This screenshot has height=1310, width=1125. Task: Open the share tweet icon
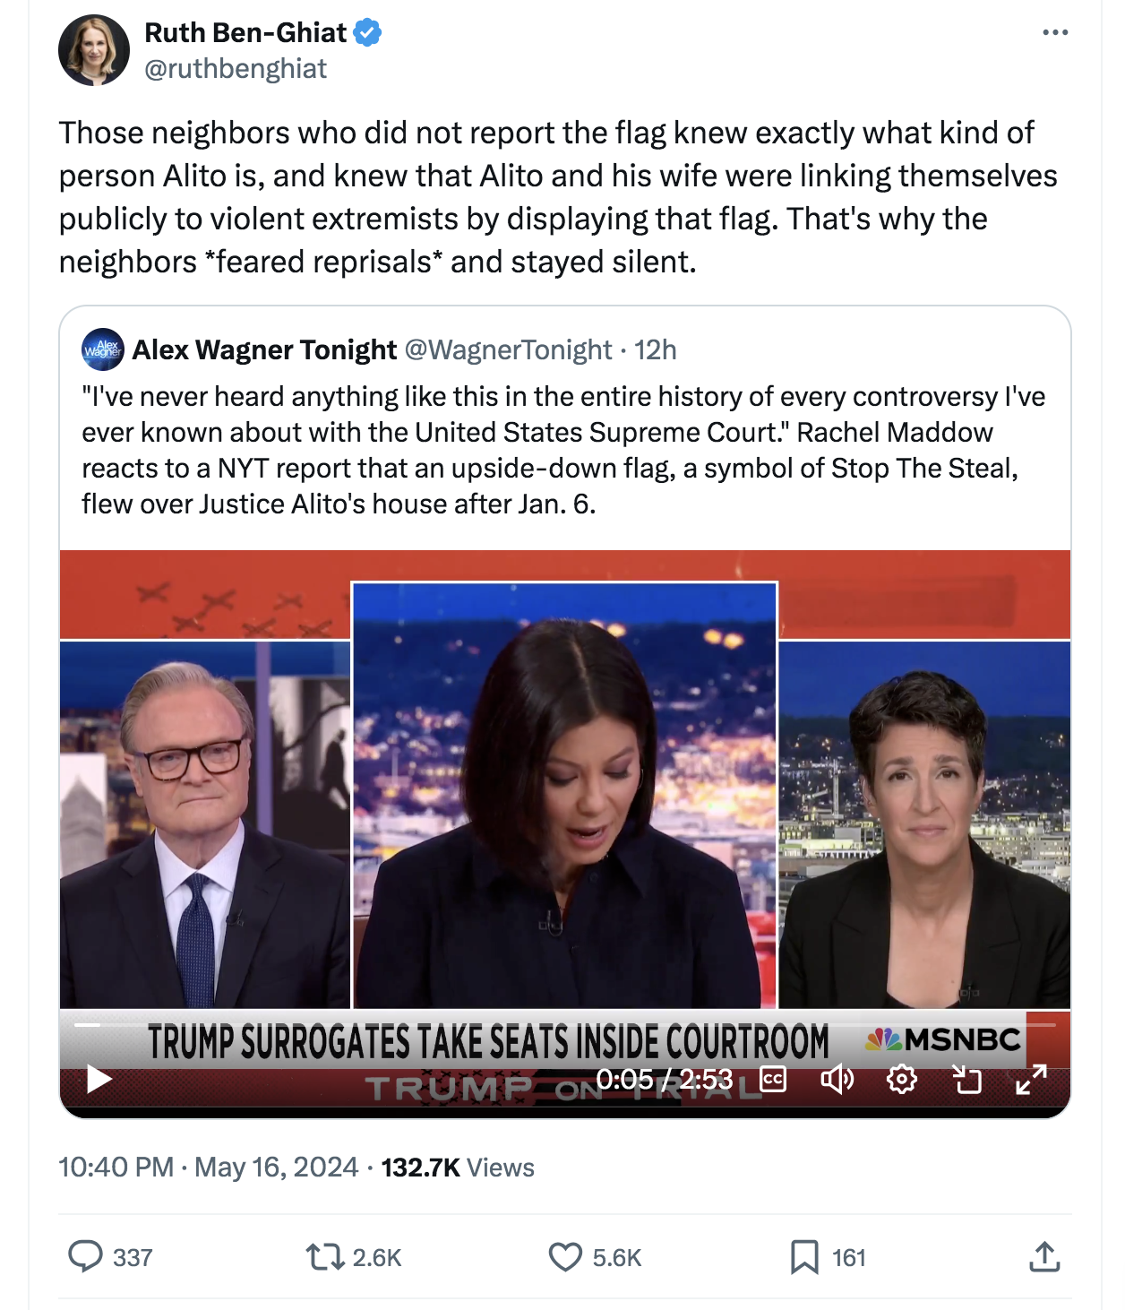pyautogui.click(x=1044, y=1257)
